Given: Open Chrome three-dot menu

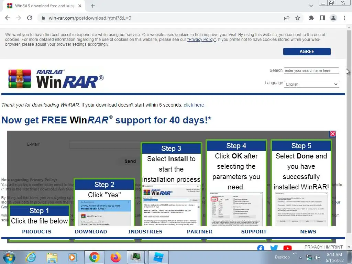Looking at the screenshot, I should click(344, 18).
